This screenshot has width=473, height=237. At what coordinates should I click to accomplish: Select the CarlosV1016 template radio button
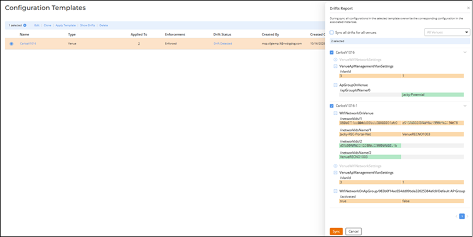click(x=12, y=44)
